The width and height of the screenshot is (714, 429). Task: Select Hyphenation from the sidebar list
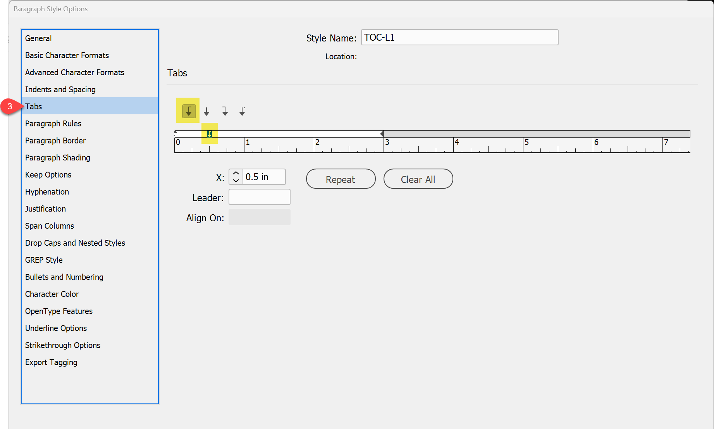[x=47, y=191]
